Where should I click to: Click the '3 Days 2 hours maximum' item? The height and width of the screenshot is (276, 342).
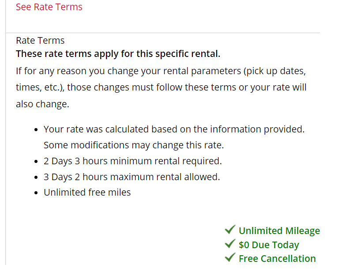132,177
